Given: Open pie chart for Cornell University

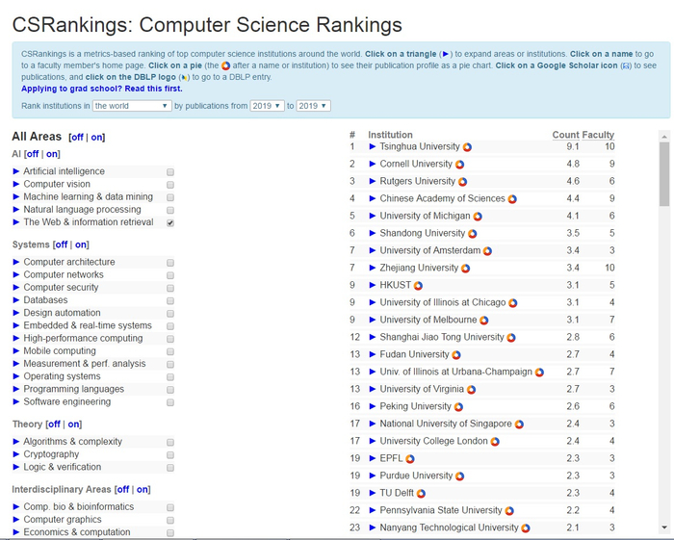Looking at the screenshot, I should 459,165.
